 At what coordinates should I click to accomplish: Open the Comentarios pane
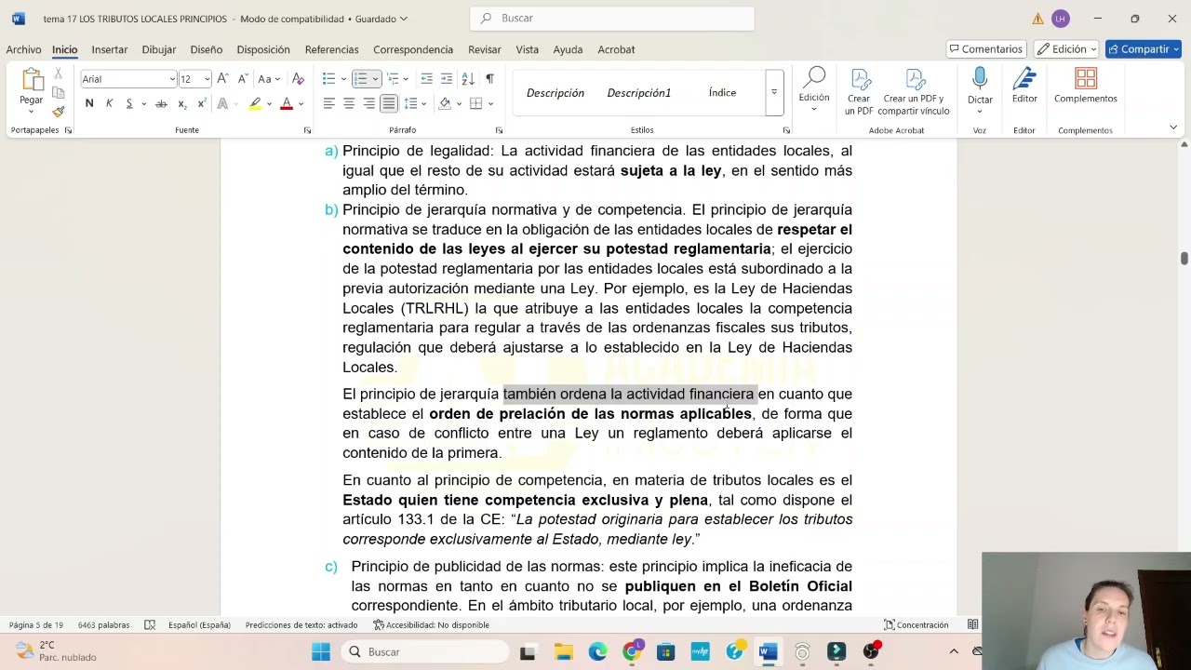(x=985, y=49)
